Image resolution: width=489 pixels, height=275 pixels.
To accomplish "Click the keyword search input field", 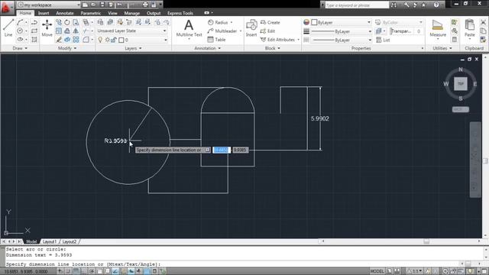I will (357, 5).
